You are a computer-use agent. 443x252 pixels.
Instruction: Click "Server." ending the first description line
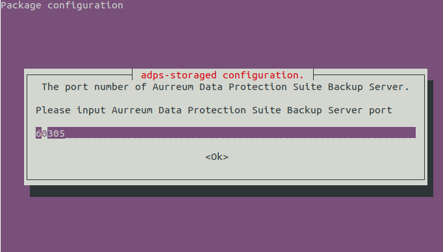point(388,87)
